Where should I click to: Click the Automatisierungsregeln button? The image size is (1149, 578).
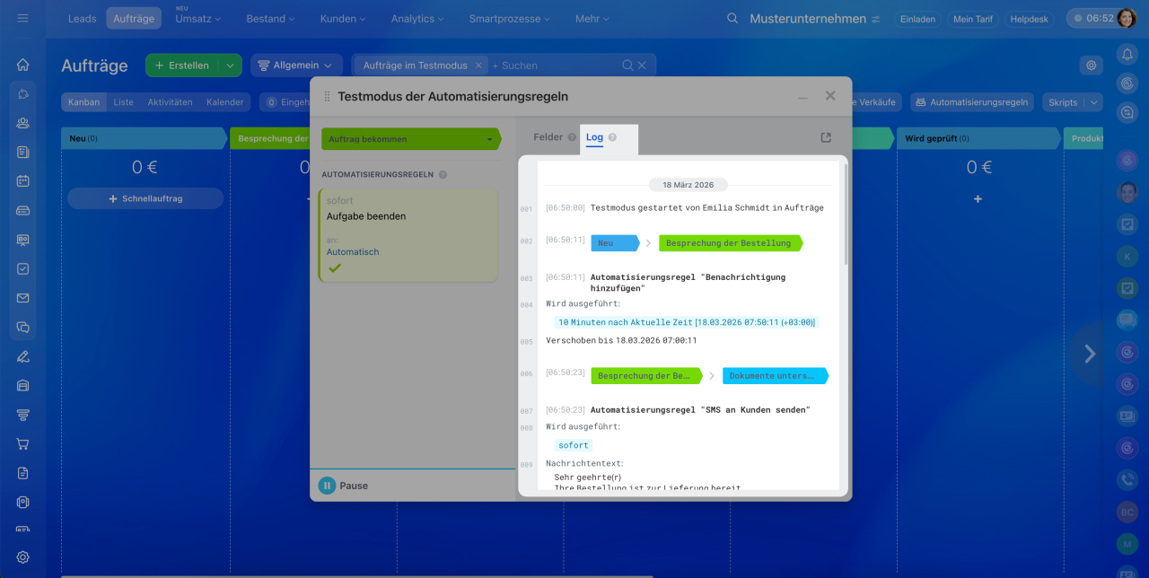point(971,102)
